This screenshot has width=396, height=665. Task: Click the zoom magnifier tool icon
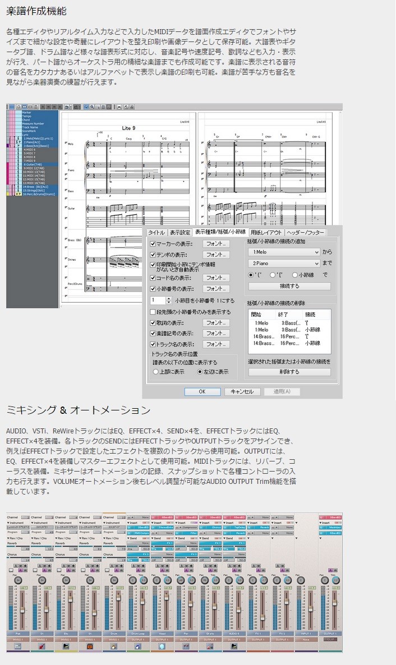point(93,107)
